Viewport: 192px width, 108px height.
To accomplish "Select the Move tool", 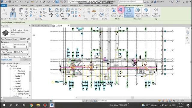I will (x=51, y=15).
